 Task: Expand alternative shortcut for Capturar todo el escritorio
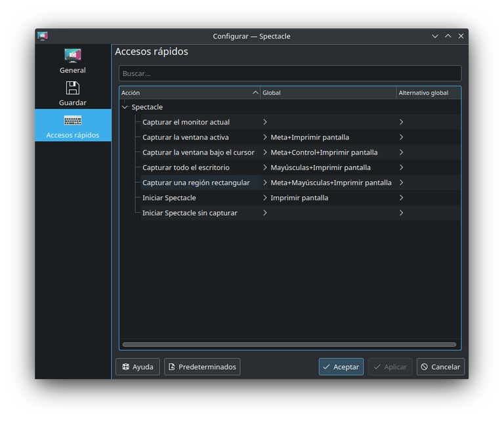(401, 167)
